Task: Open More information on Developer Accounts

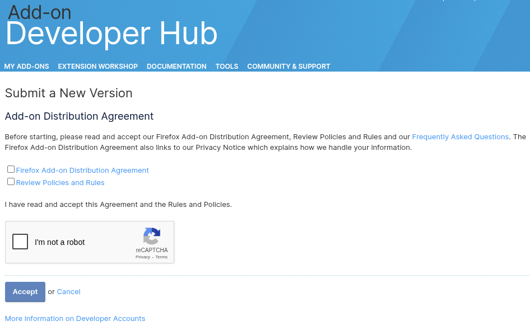Action: (x=75, y=319)
